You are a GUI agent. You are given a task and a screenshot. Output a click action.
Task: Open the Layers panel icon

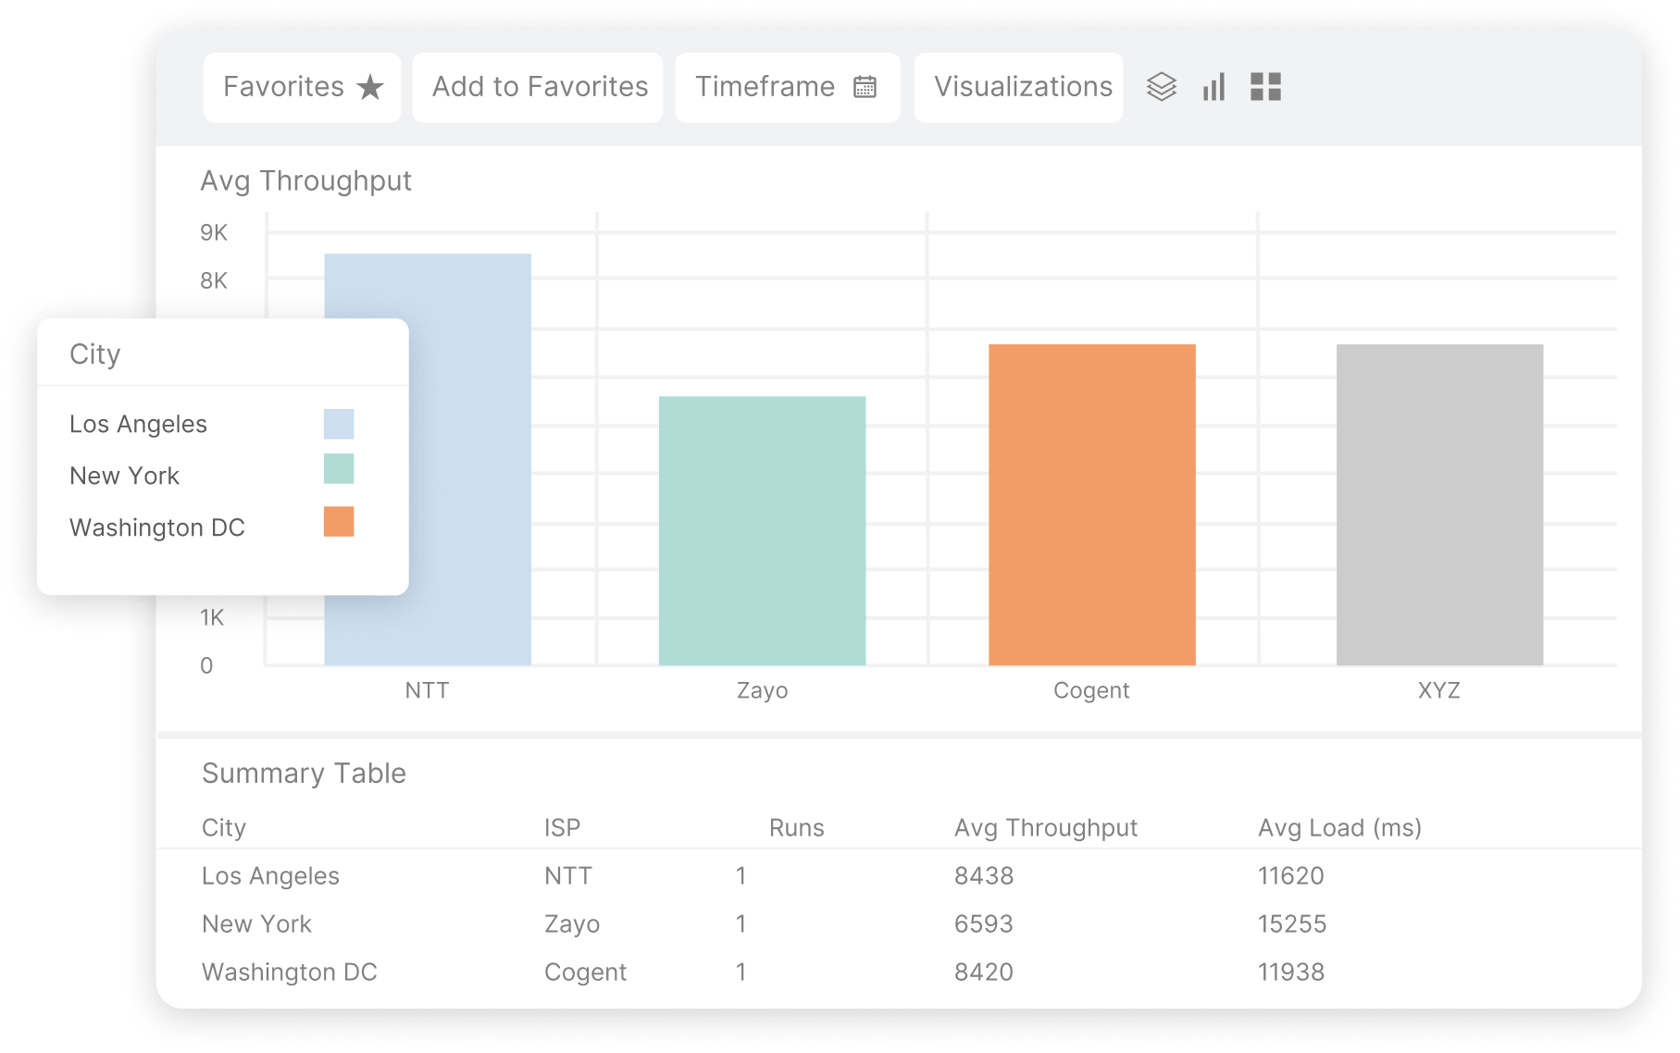1161,87
